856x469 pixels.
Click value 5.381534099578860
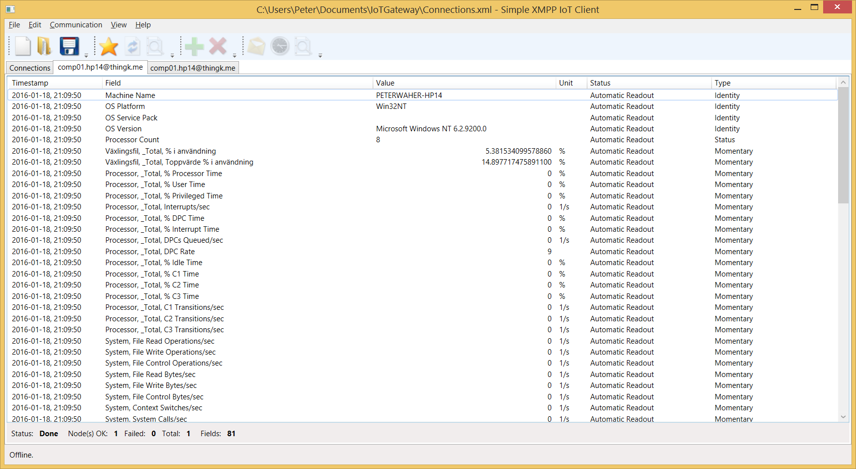(518, 151)
